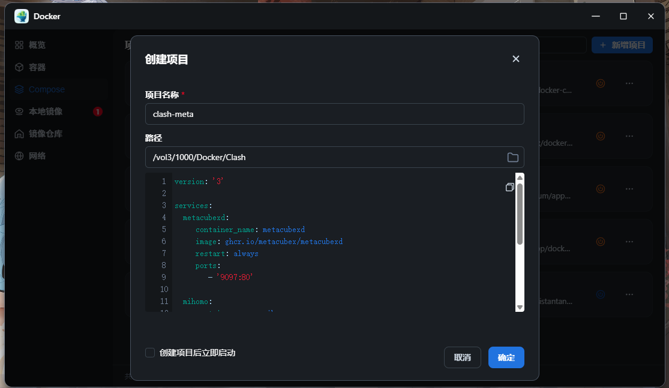This screenshot has width=669, height=388.
Task: Open the more menu in the p/dock... row
Action: [629, 242]
